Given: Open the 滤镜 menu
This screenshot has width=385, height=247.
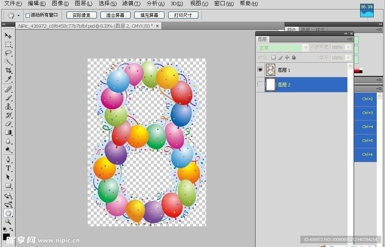Looking at the screenshot, I should pos(131,3).
